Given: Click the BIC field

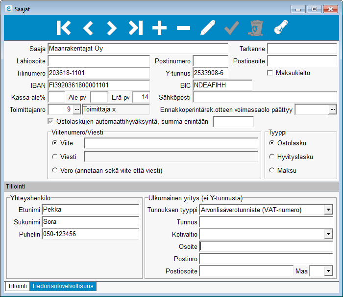Looking at the screenshot, I should click(222, 85).
